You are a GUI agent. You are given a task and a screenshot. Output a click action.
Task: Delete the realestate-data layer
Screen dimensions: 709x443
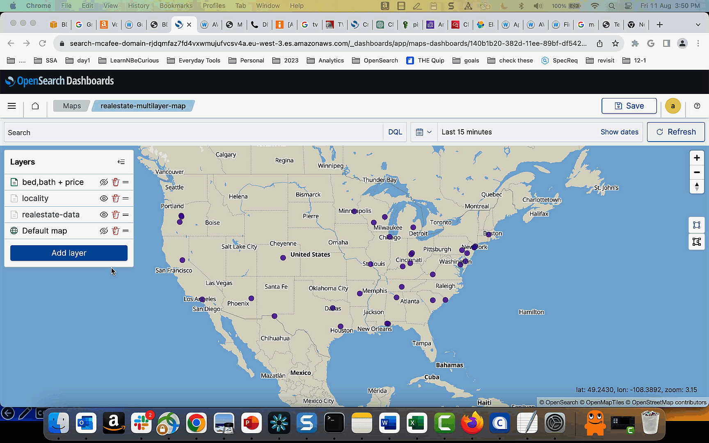click(x=115, y=215)
